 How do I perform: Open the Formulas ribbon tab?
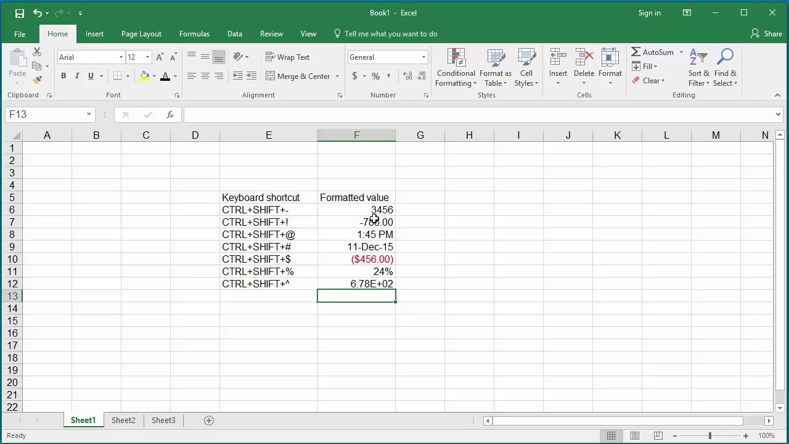[194, 34]
